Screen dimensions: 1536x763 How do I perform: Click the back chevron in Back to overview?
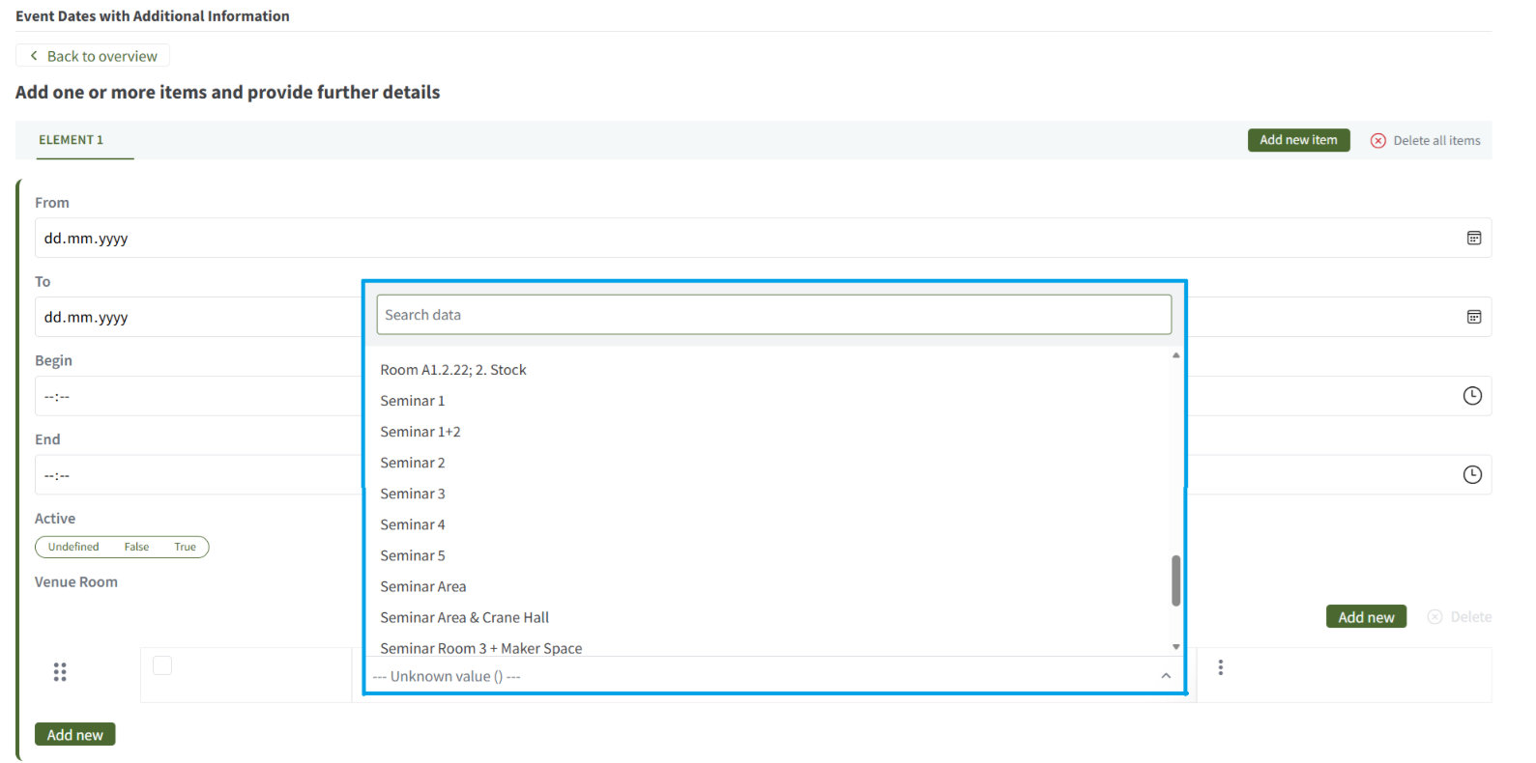point(34,56)
